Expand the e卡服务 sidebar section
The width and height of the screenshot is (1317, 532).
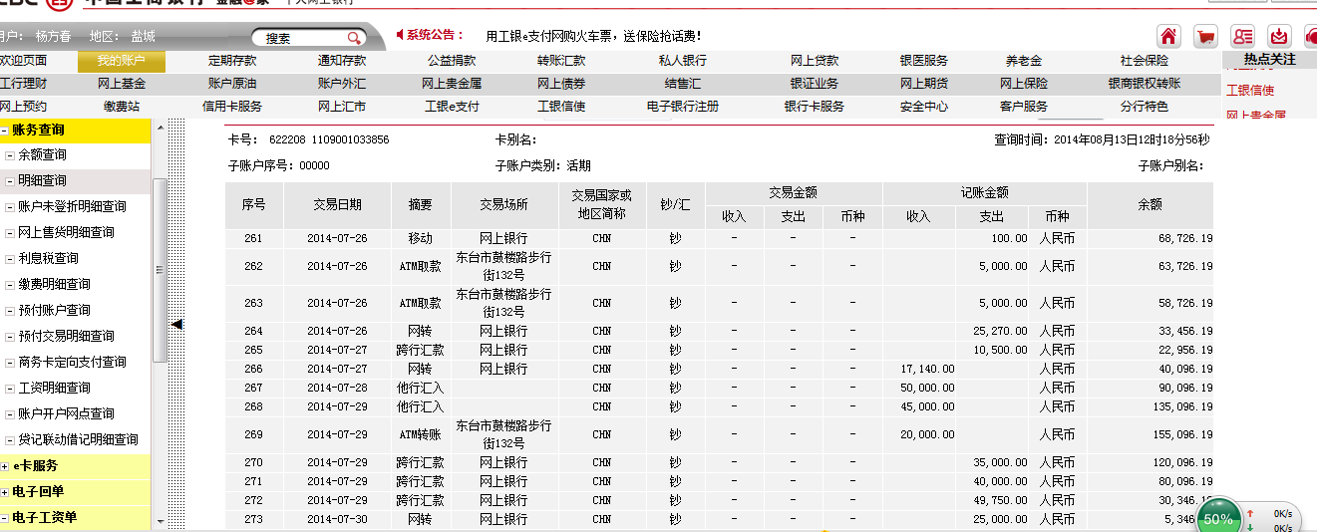coord(5,465)
